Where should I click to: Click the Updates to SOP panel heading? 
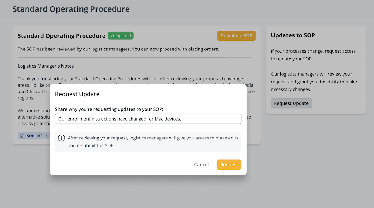293,35
